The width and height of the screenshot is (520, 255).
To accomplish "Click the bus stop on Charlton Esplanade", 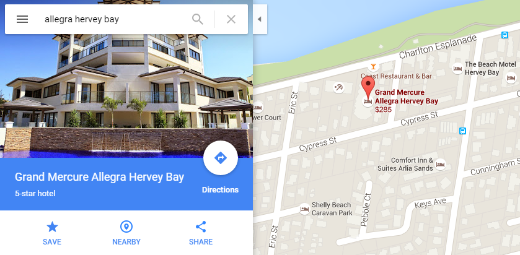I will tap(505, 35).
